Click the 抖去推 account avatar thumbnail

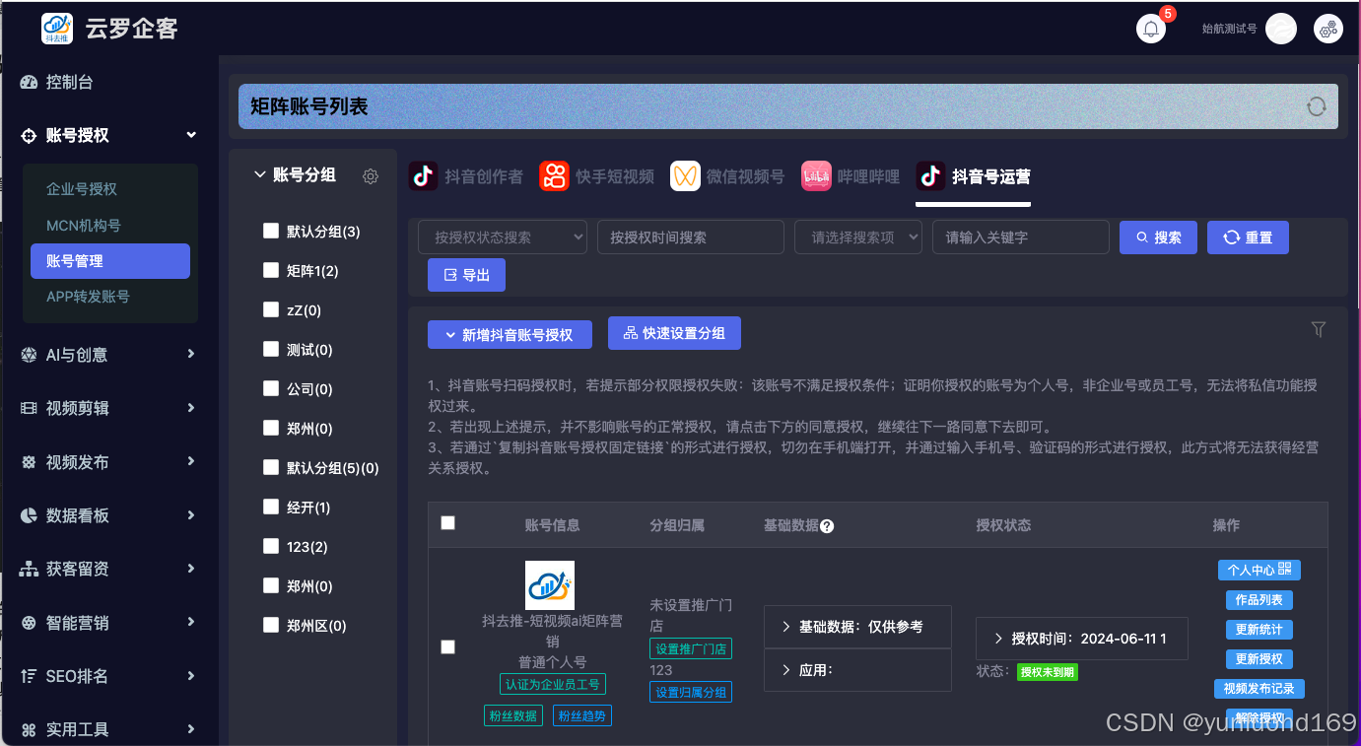pyautogui.click(x=550, y=585)
